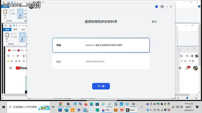Image resolution: width=202 pixels, height=113 pixels.
Task: Click 複製 copy in Paint ribbon
Action: click(x=12, y=14)
